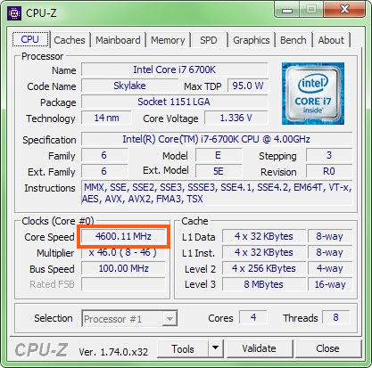Click the Intel Core i7 logo badge

click(313, 94)
